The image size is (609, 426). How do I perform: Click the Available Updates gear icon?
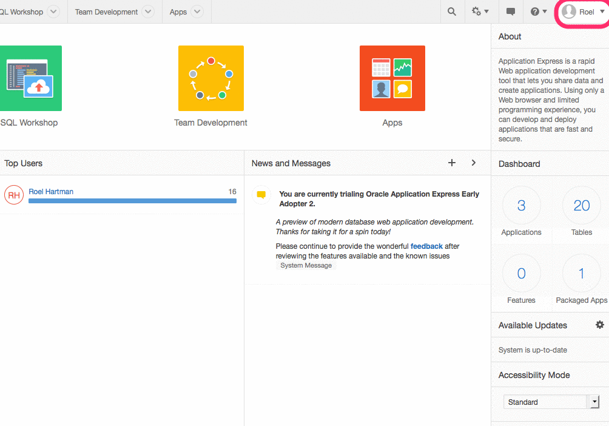(x=600, y=325)
